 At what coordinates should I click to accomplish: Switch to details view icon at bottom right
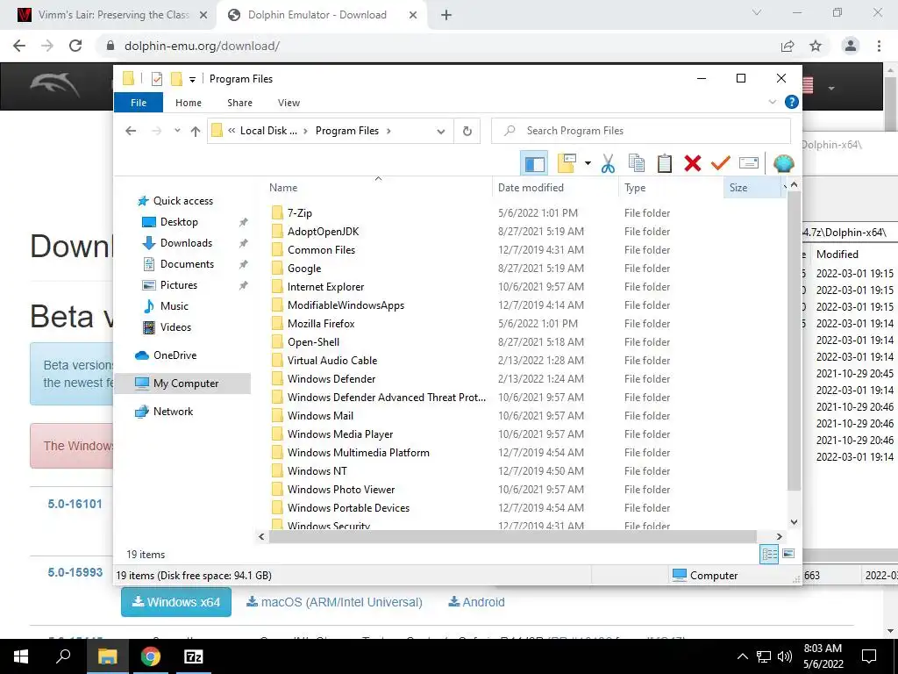769,554
